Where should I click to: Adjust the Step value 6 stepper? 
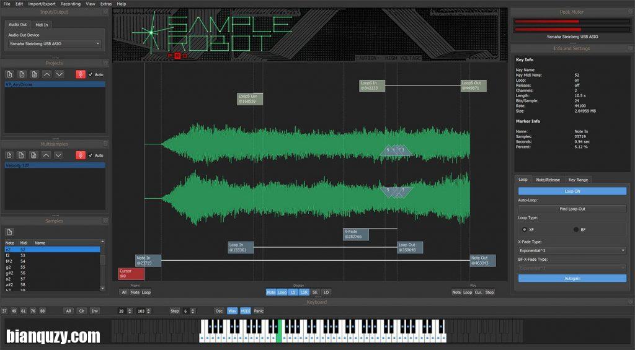tap(193, 311)
